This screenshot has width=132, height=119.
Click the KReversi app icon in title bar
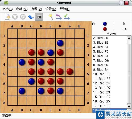6,3
